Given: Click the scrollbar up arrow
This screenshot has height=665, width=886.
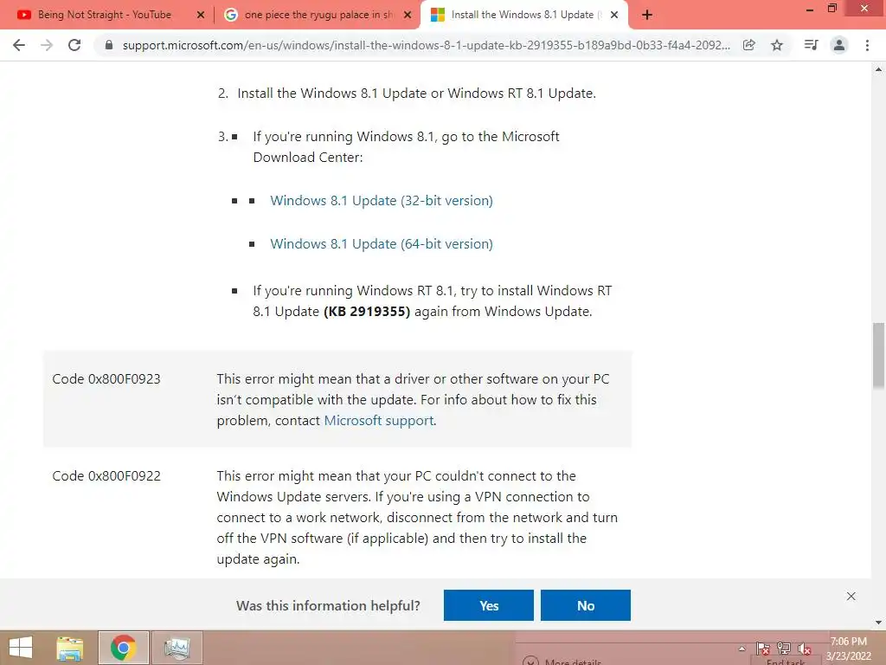Looking at the screenshot, I should pyautogui.click(x=879, y=69).
